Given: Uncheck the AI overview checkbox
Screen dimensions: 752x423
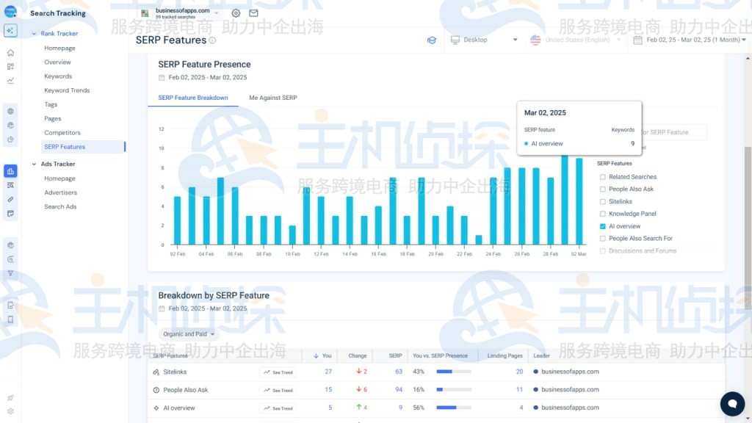Looking at the screenshot, I should coord(601,226).
